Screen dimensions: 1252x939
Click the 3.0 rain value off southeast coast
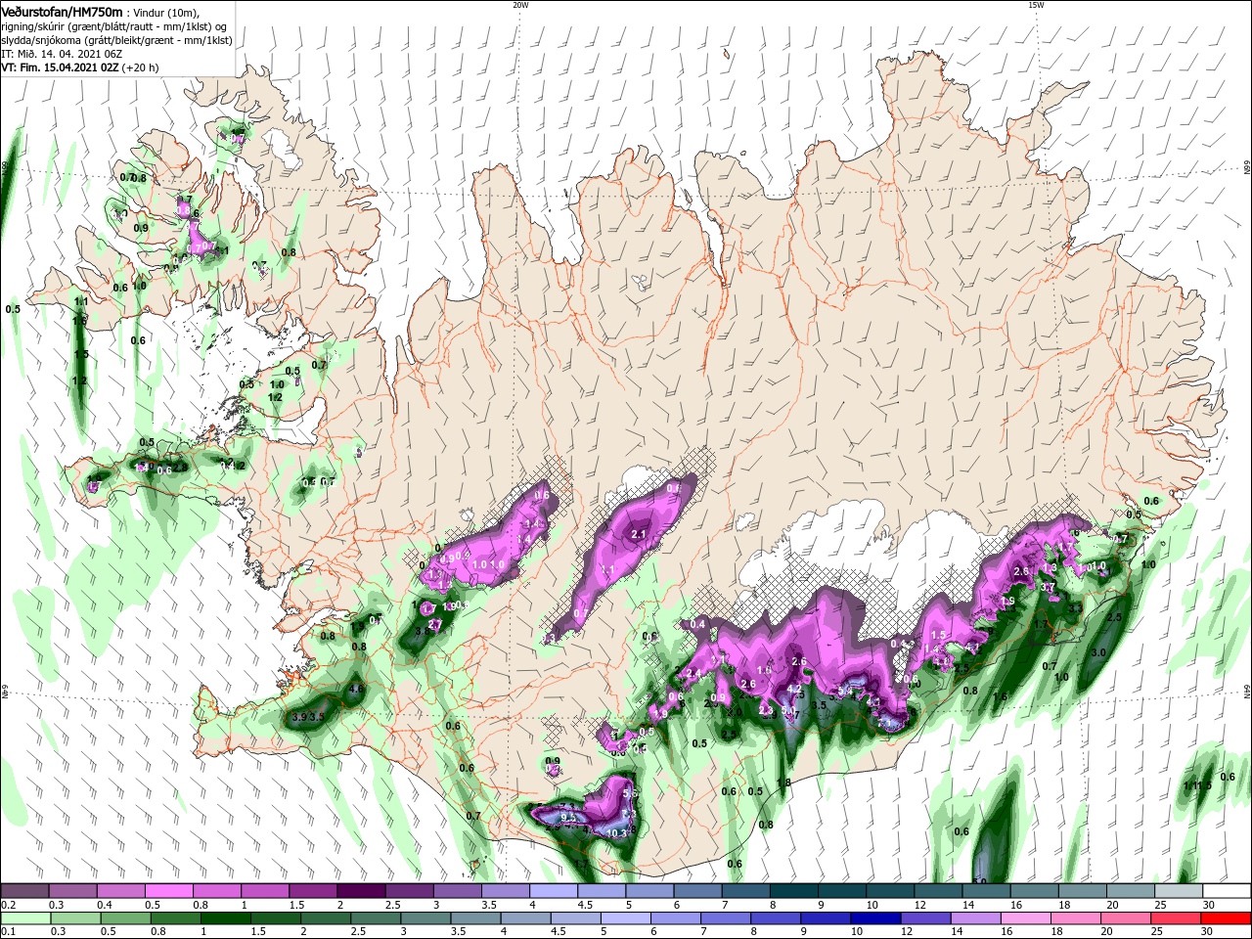coord(1098,652)
